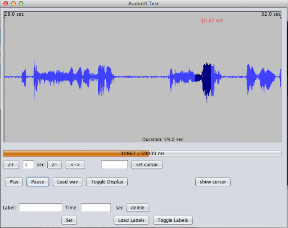Click the set cursor button

coord(147,165)
